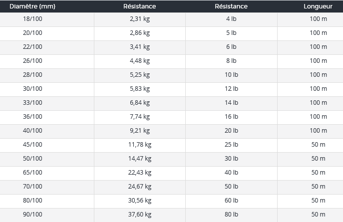Select the 70/100 diameter cell

[33, 187]
